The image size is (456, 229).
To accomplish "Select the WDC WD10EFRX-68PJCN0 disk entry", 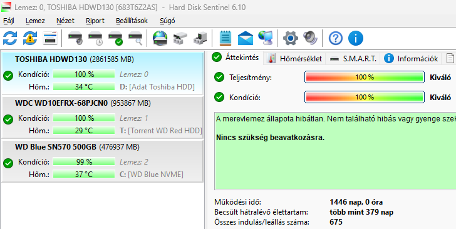I will [x=102, y=117].
